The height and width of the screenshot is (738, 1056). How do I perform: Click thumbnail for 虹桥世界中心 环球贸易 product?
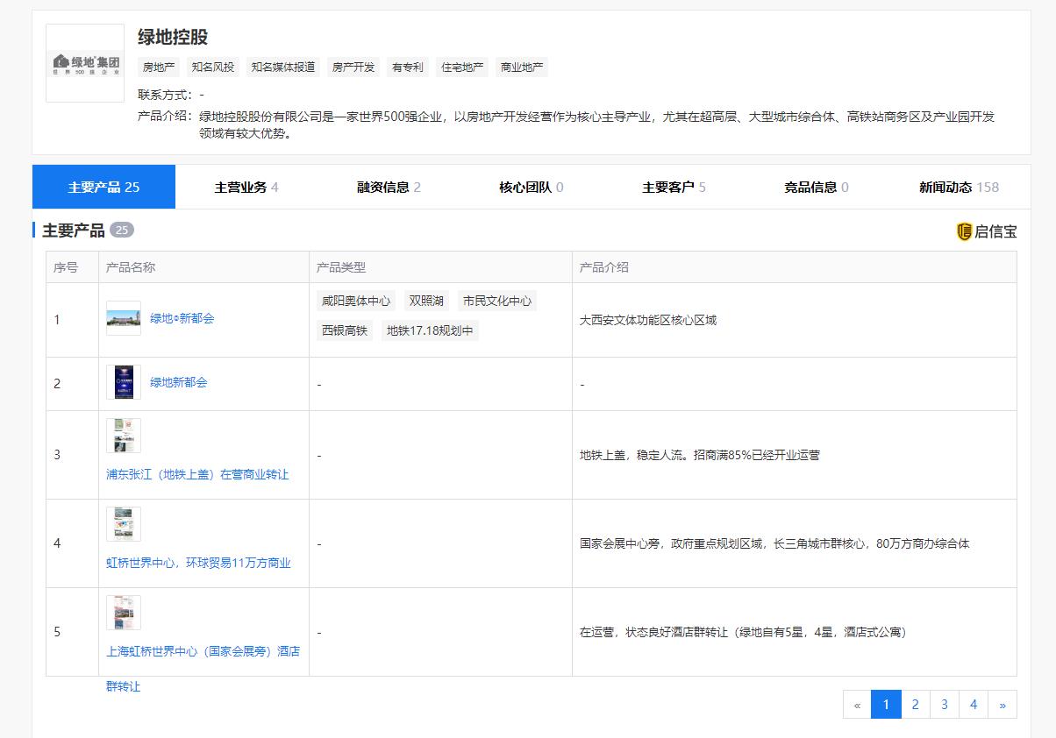coord(123,524)
